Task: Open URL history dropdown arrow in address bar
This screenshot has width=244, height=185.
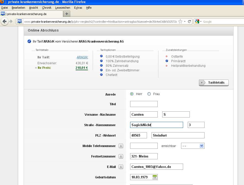Action: 185,21
